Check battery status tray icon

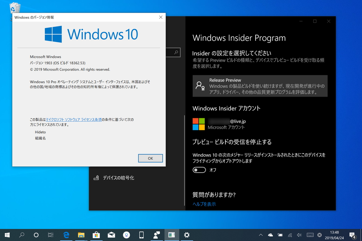click(280, 235)
